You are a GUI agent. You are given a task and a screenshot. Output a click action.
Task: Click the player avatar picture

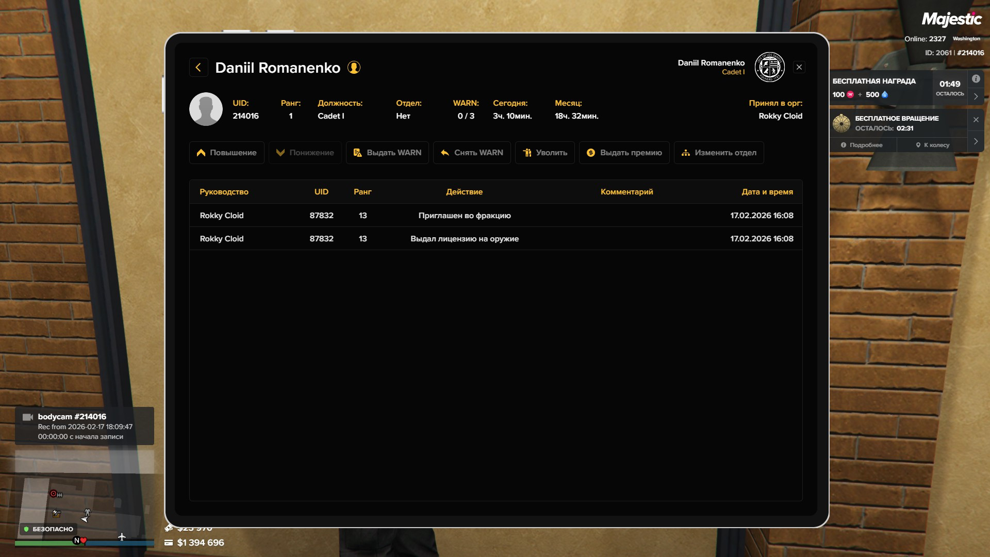[206, 109]
